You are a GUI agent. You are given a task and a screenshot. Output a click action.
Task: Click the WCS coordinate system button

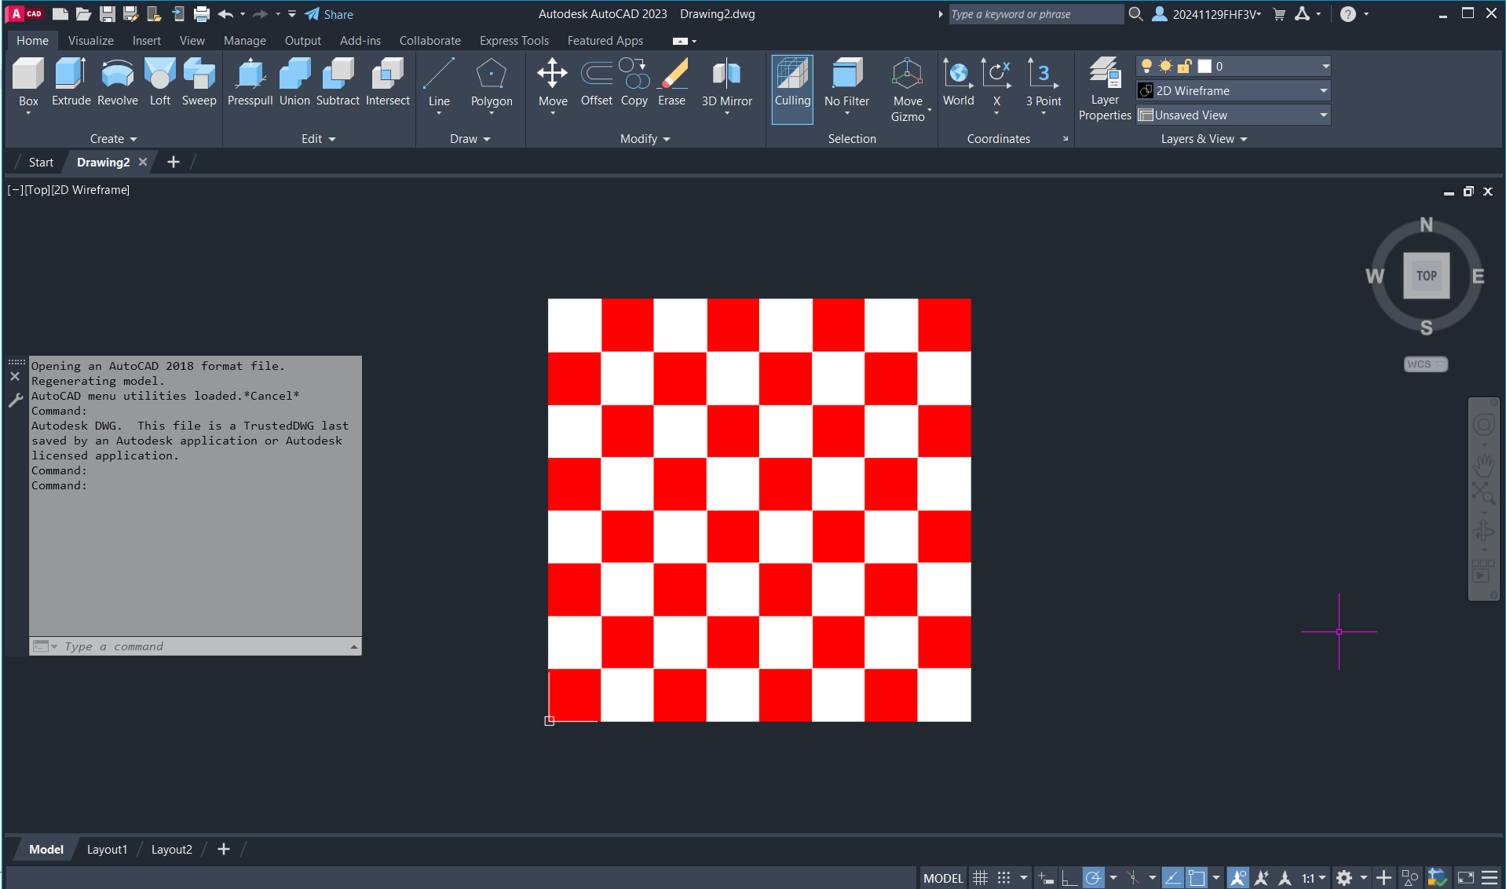tap(1424, 364)
